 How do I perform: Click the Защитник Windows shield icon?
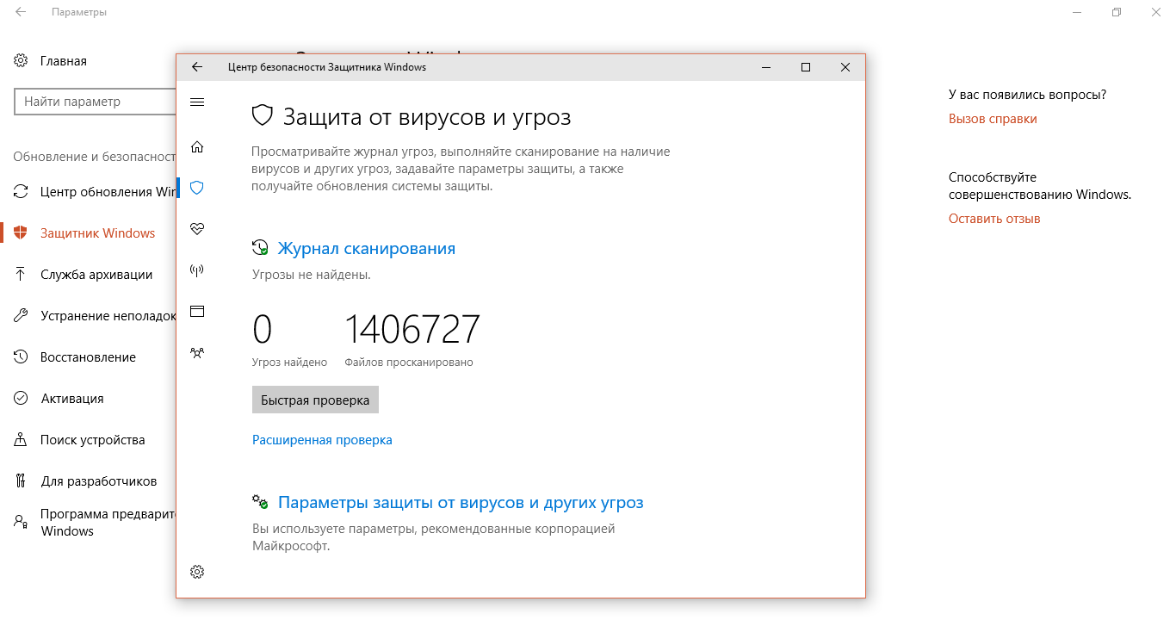coord(21,233)
